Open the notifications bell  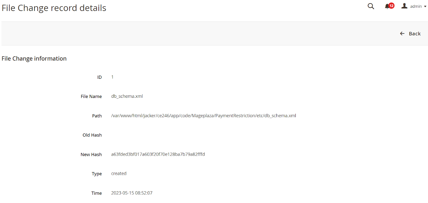point(387,7)
